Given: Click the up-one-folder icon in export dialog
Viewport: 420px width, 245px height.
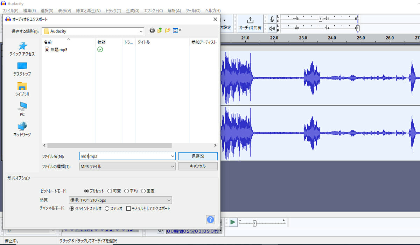Looking at the screenshot, I should point(160,31).
